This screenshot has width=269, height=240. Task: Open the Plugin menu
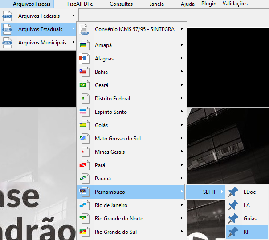click(x=209, y=4)
